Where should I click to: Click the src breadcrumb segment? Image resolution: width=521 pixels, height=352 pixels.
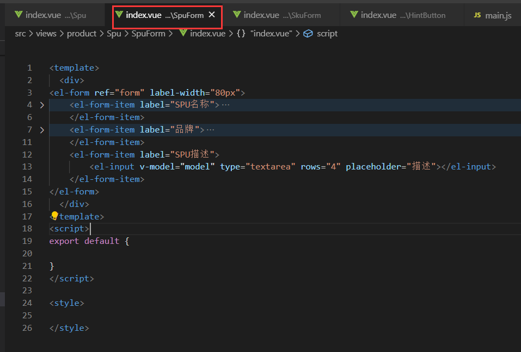click(20, 34)
